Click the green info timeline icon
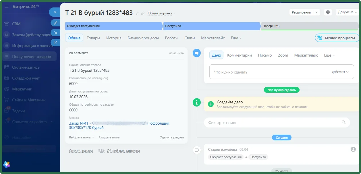The height and width of the screenshot is (174, 361). (x=197, y=102)
